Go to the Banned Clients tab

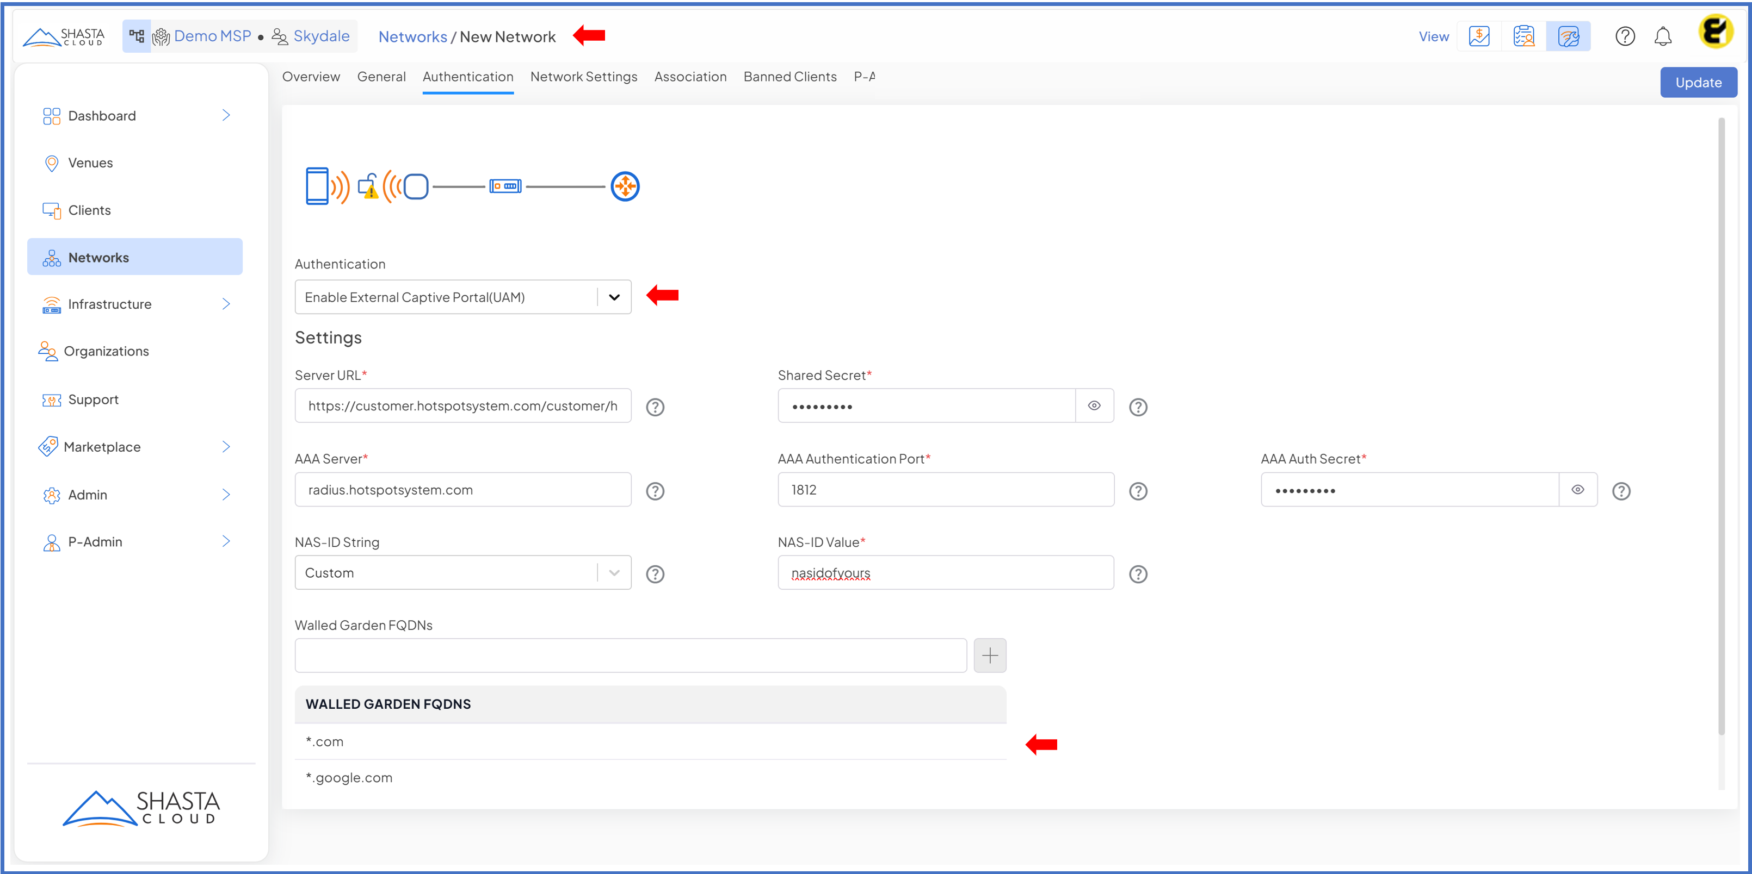point(789,77)
